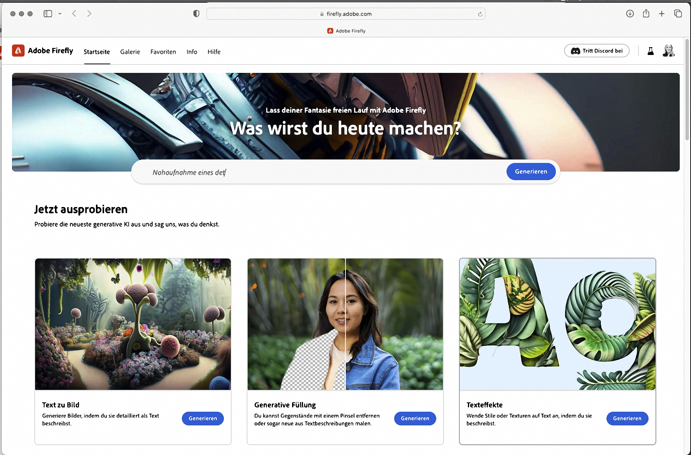Screen dimensions: 691x455
Task: Click Generieren on the Generative Füllung card
Action: (415, 418)
